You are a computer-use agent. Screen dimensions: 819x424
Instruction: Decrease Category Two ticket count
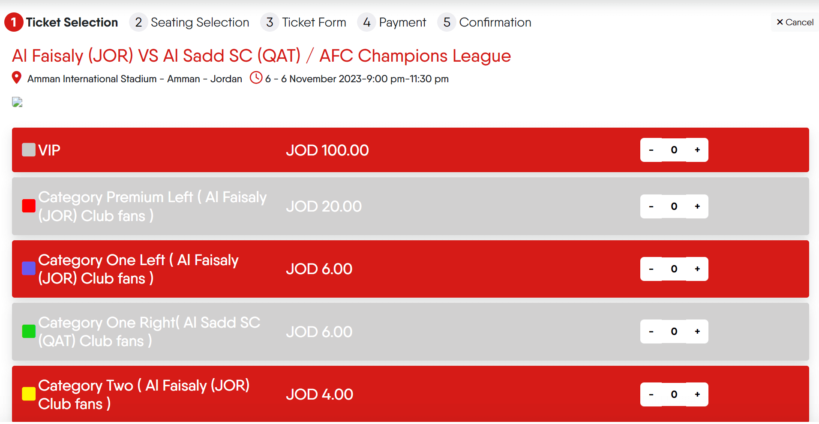(651, 394)
